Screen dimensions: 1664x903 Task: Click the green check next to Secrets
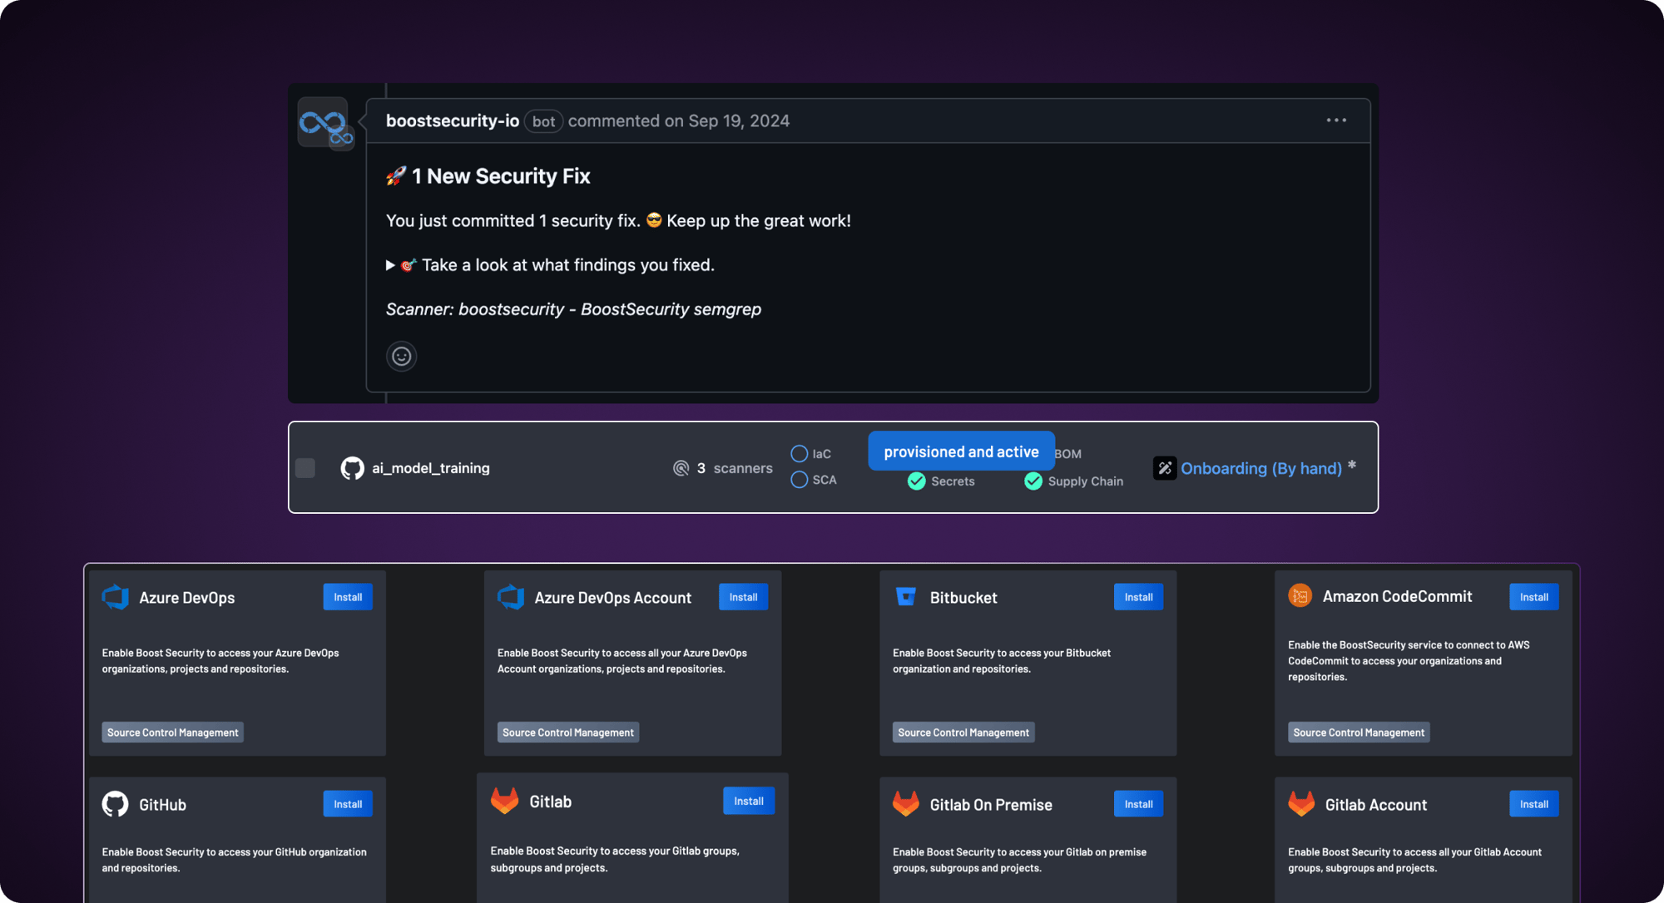click(917, 481)
